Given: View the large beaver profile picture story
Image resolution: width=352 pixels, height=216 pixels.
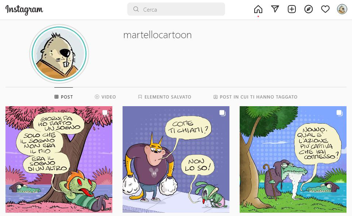Looking at the screenshot, I should click(59, 54).
